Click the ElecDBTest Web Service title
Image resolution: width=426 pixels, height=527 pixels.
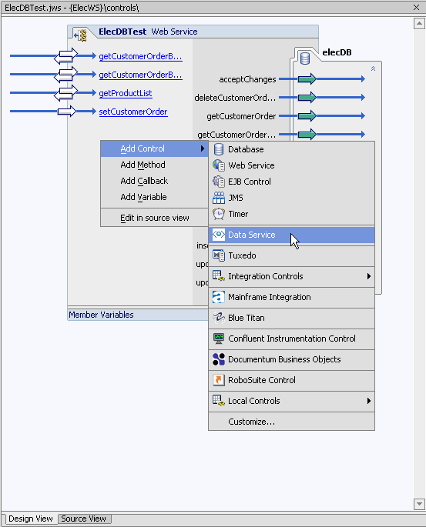click(148, 32)
